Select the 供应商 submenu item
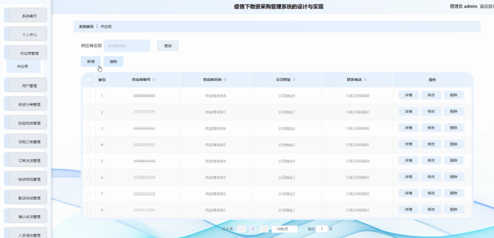Image resolution: width=494 pixels, height=238 pixels. click(23, 67)
